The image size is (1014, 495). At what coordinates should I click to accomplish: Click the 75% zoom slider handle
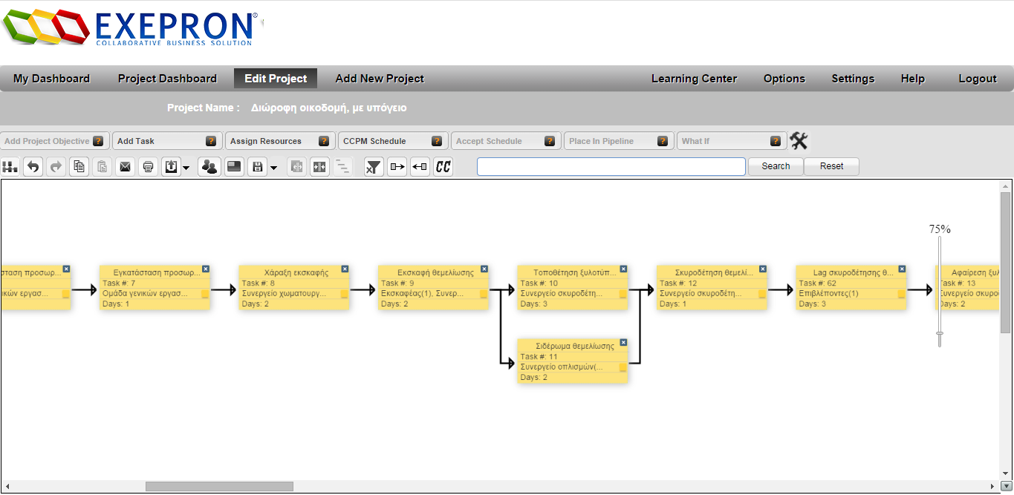point(940,334)
